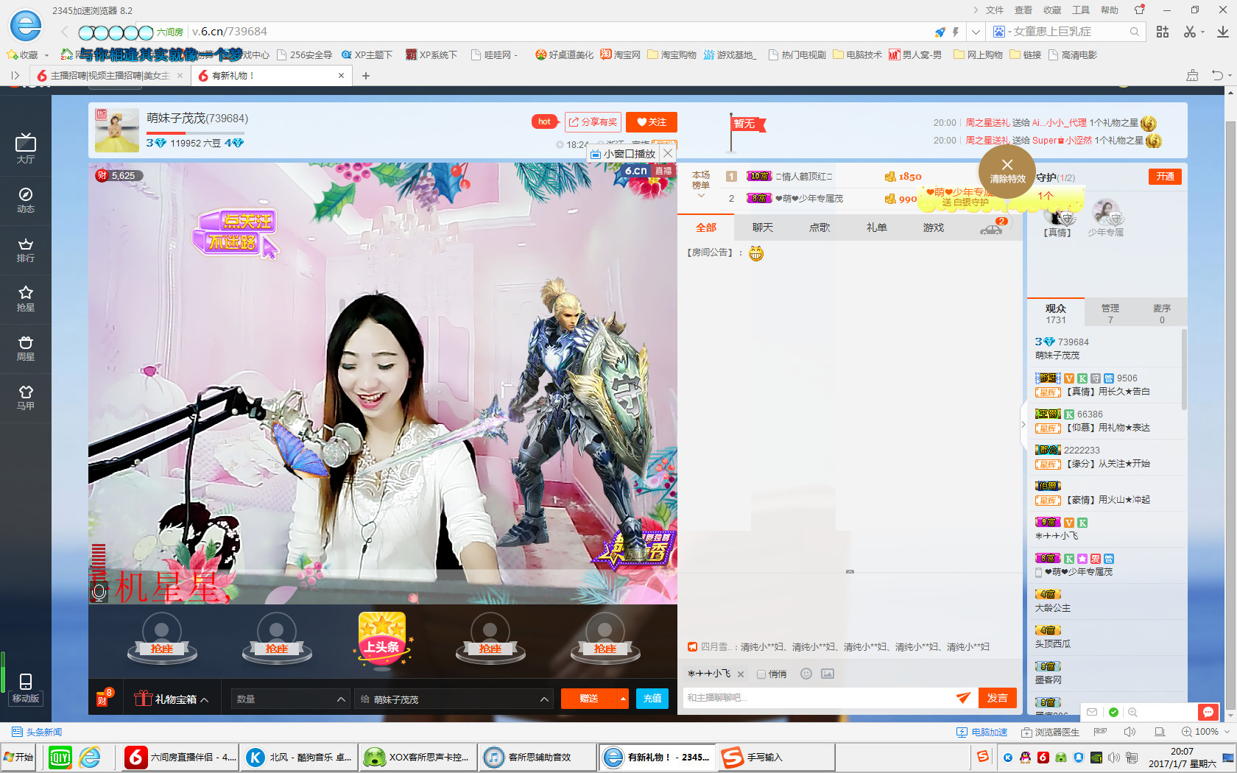Open the 抢星 star icon in sidebar

tap(26, 298)
